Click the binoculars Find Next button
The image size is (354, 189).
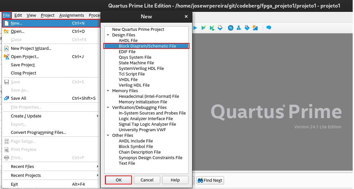210,180
